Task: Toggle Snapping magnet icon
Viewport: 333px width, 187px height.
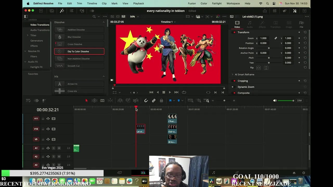Action: coord(146,101)
